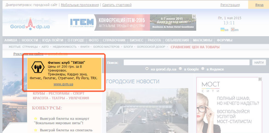This screenshot has width=269, height=133.
Task: Click the H marker on the ITEM banner
Action: (194, 16)
